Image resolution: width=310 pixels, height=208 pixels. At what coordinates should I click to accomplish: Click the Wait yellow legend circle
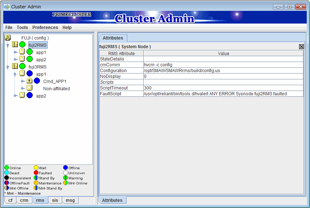(36, 168)
